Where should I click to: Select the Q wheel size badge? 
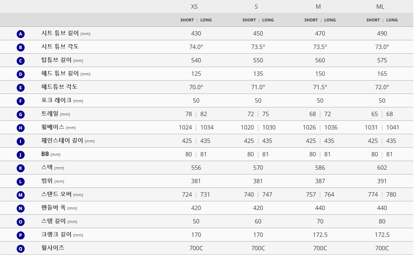click(20, 249)
